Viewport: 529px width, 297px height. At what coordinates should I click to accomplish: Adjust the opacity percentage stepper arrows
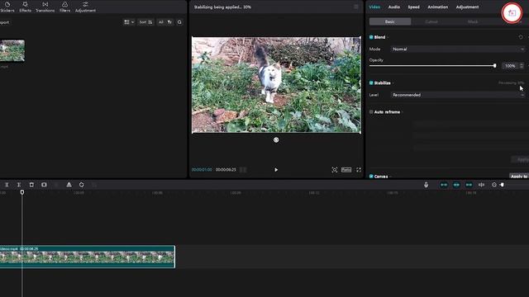coord(522,66)
